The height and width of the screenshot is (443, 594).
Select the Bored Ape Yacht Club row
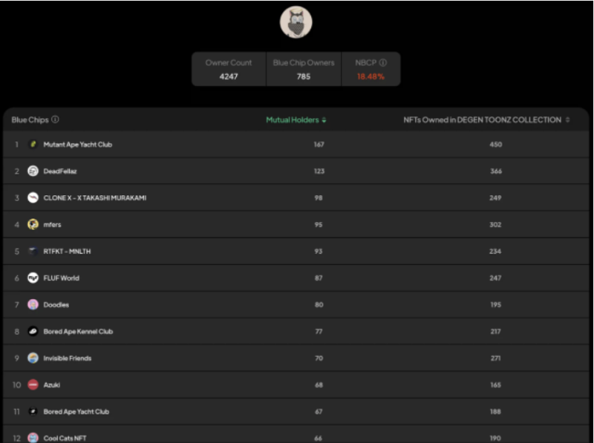(x=296, y=412)
